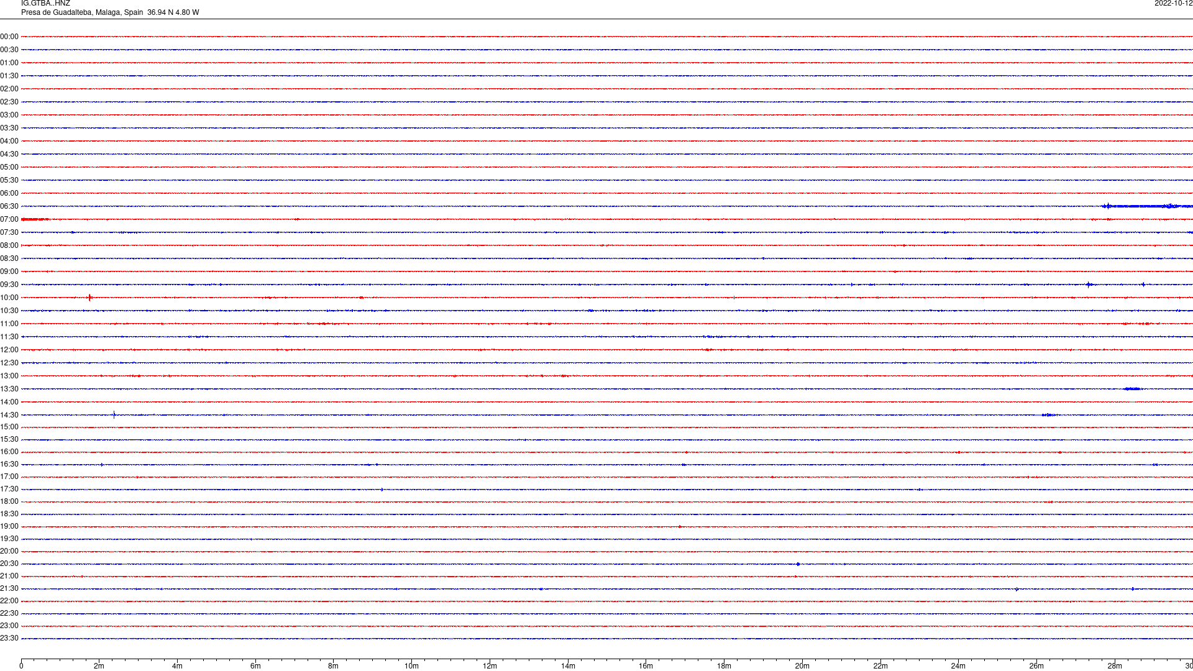Click the 18:30 time row label
Screen dimensions: 1193x671
click(x=9, y=514)
